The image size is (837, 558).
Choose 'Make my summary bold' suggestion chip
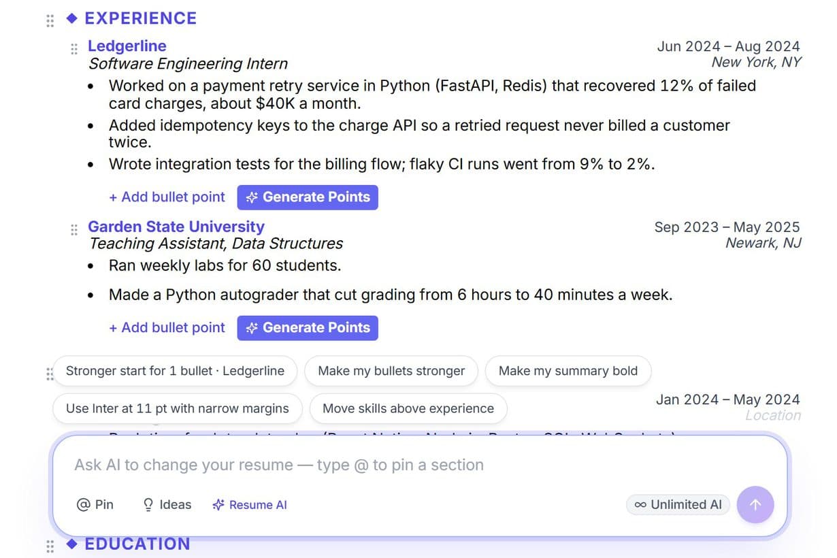pos(568,371)
